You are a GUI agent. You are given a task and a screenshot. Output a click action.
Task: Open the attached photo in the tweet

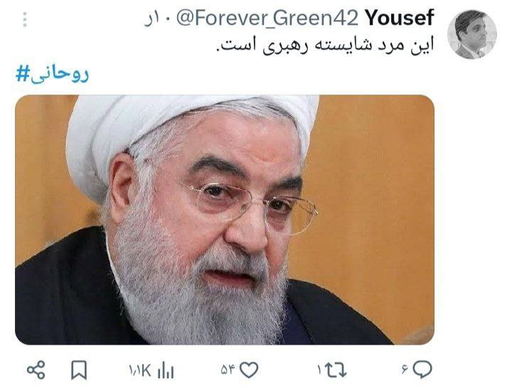coord(225,220)
